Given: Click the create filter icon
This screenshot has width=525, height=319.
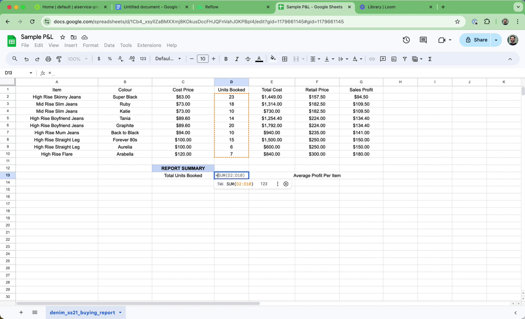Looking at the screenshot, I should coord(404,59).
